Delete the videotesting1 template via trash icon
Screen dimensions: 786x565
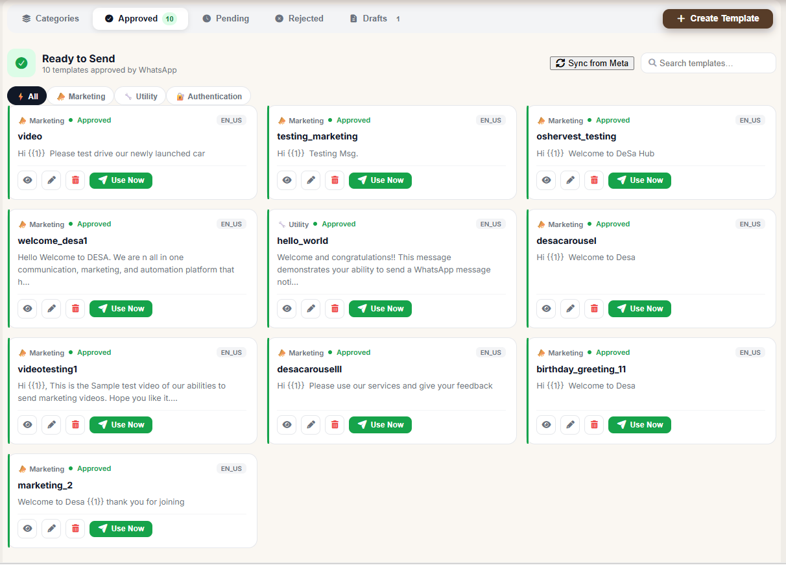75,425
